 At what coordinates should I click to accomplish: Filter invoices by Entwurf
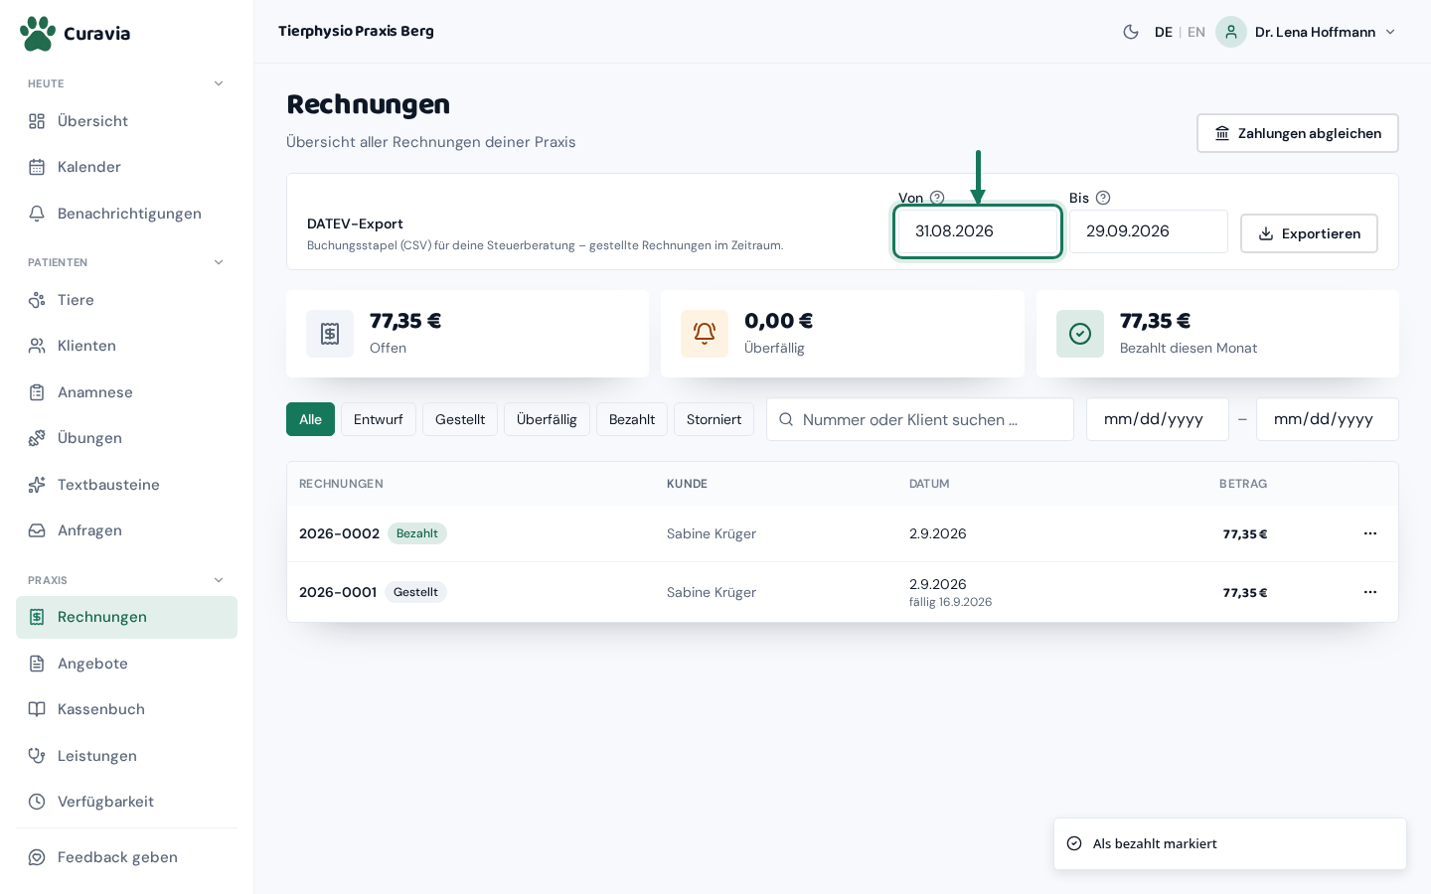[x=379, y=419]
